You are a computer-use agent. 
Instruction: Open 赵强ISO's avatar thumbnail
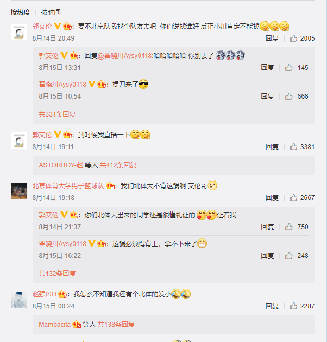19,300
